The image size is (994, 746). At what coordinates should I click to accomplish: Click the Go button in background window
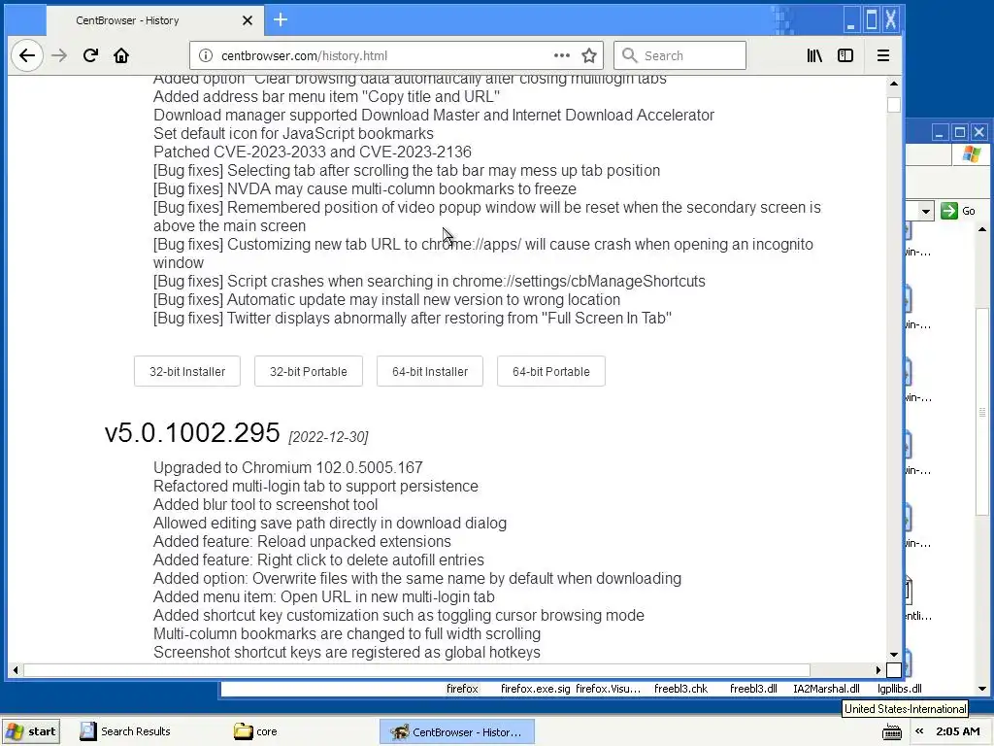pyautogui.click(x=958, y=211)
